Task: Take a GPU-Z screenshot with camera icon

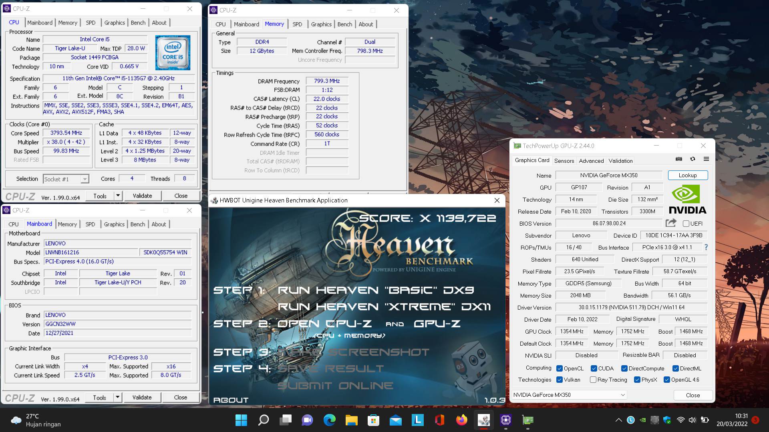Action: pos(678,159)
